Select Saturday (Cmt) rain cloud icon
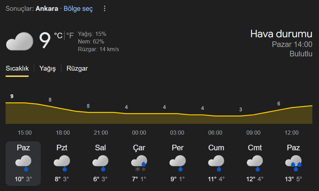This screenshot has width=319, height=191. (x=255, y=162)
